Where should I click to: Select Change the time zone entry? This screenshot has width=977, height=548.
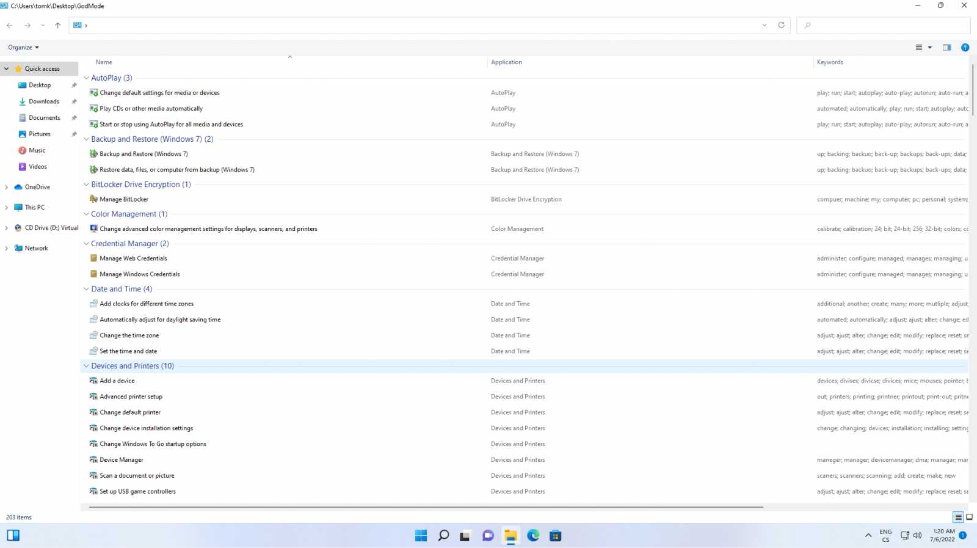click(x=129, y=335)
